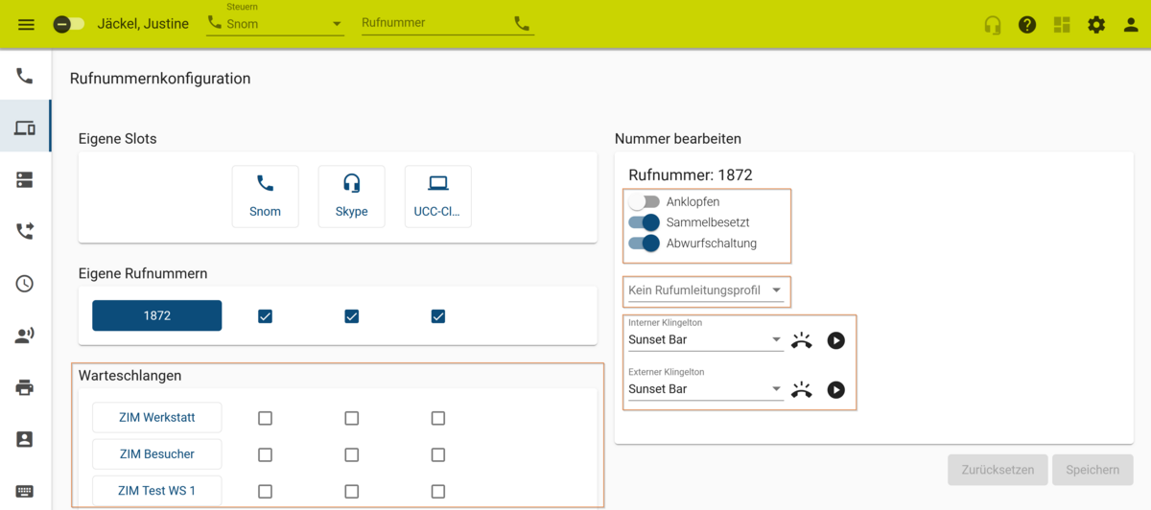This screenshot has width=1151, height=510.
Task: Click the headset icon in top bar
Action: [x=993, y=25]
